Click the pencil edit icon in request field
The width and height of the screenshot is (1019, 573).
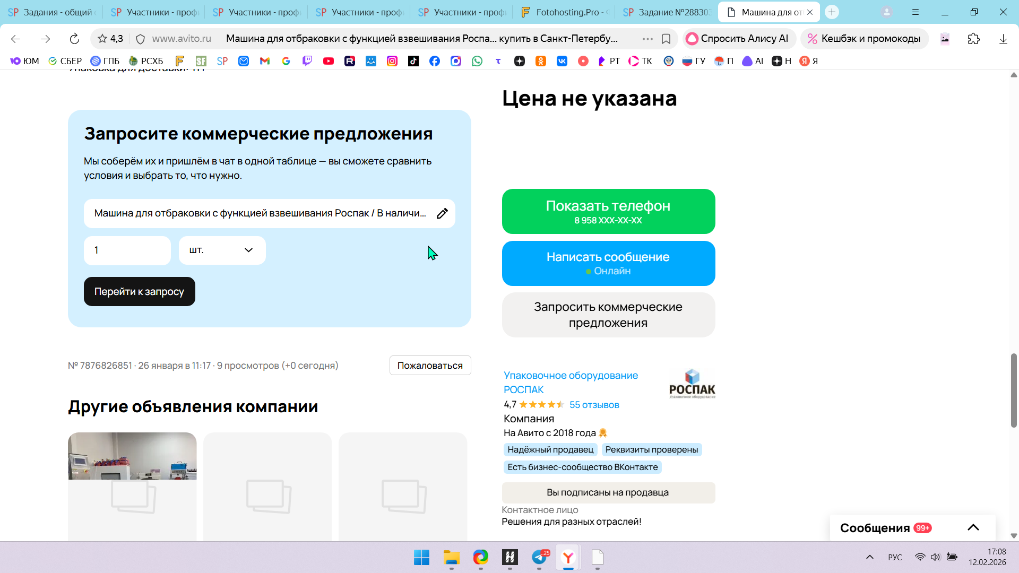[x=442, y=213]
